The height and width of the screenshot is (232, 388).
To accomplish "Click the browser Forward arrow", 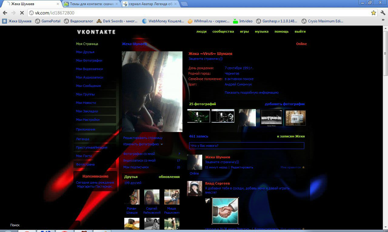I will [13, 13].
